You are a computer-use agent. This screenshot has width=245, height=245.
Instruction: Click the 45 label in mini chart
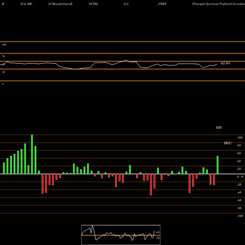(158, 232)
